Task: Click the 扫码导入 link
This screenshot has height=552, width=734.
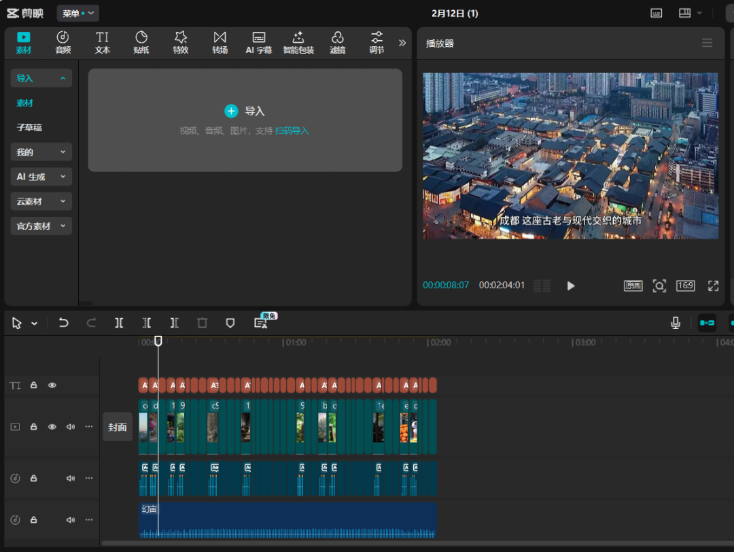Action: (292, 131)
